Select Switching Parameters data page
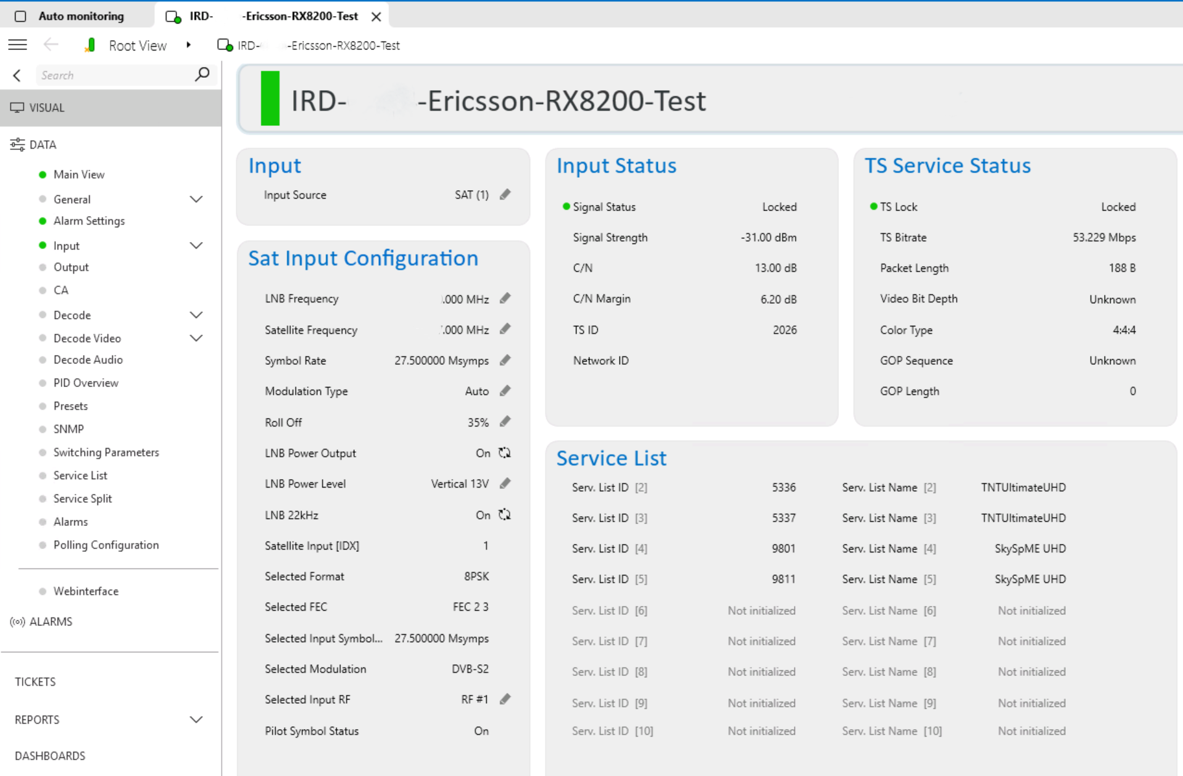The height and width of the screenshot is (776, 1183). click(106, 452)
